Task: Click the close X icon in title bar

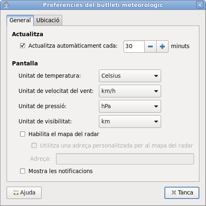Action: click(200, 5)
